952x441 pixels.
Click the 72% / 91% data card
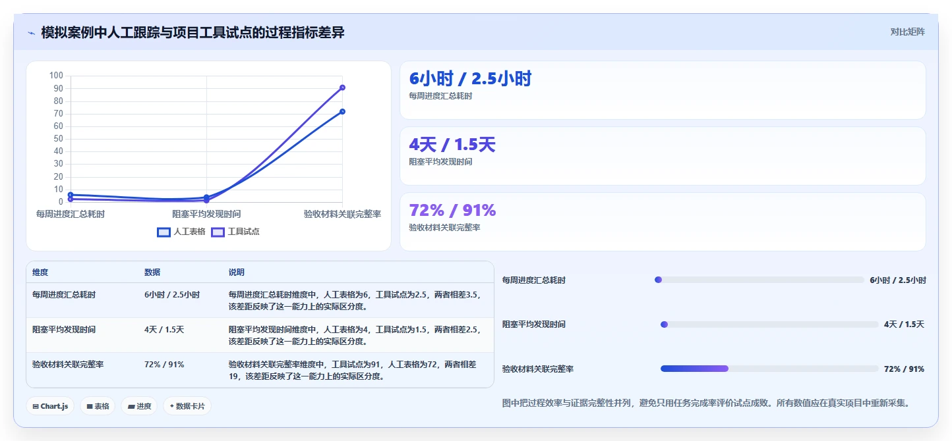(x=663, y=222)
